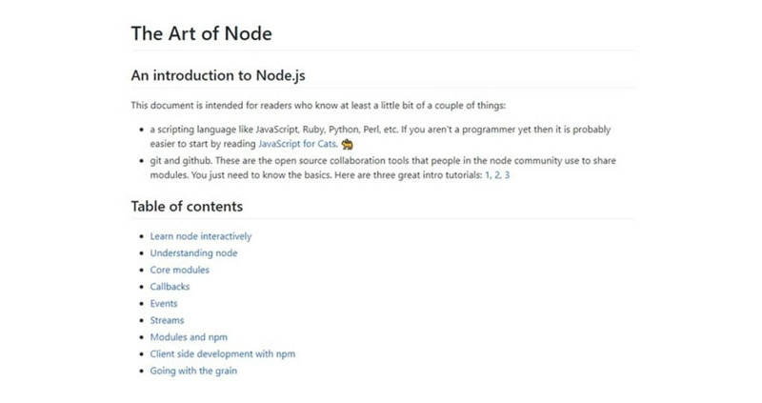Click the cat emoji after JavaScript for Cats

pos(347,144)
